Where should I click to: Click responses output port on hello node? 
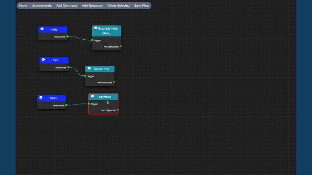(x=66, y=105)
